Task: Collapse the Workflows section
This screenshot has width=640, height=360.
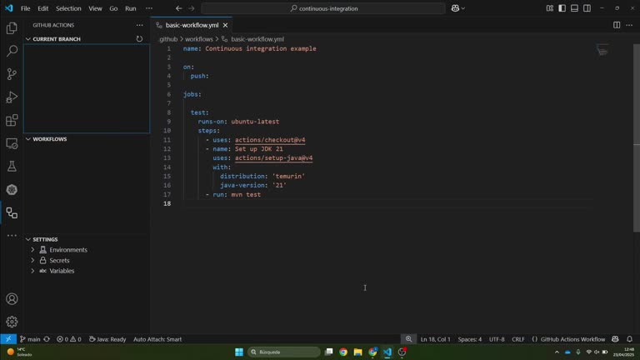Action: coord(28,139)
